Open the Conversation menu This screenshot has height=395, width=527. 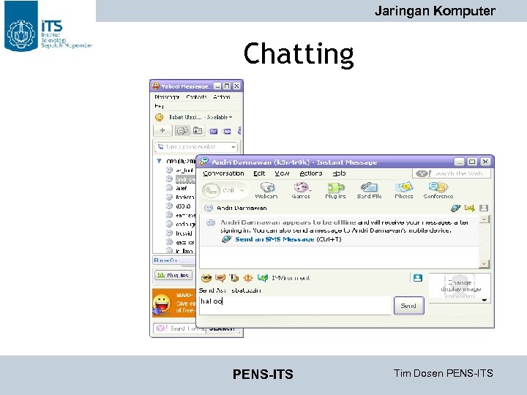tap(223, 173)
